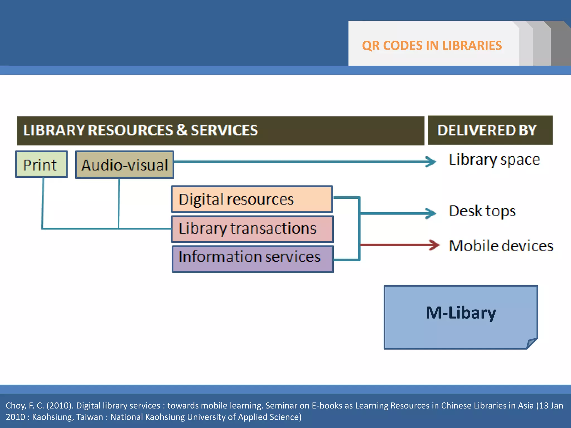Select the Digital resources box
The width and height of the screenshot is (571, 428).
(252, 199)
